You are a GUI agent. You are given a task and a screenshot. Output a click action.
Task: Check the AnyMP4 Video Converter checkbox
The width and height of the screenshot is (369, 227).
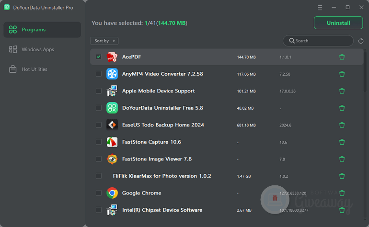(99, 74)
